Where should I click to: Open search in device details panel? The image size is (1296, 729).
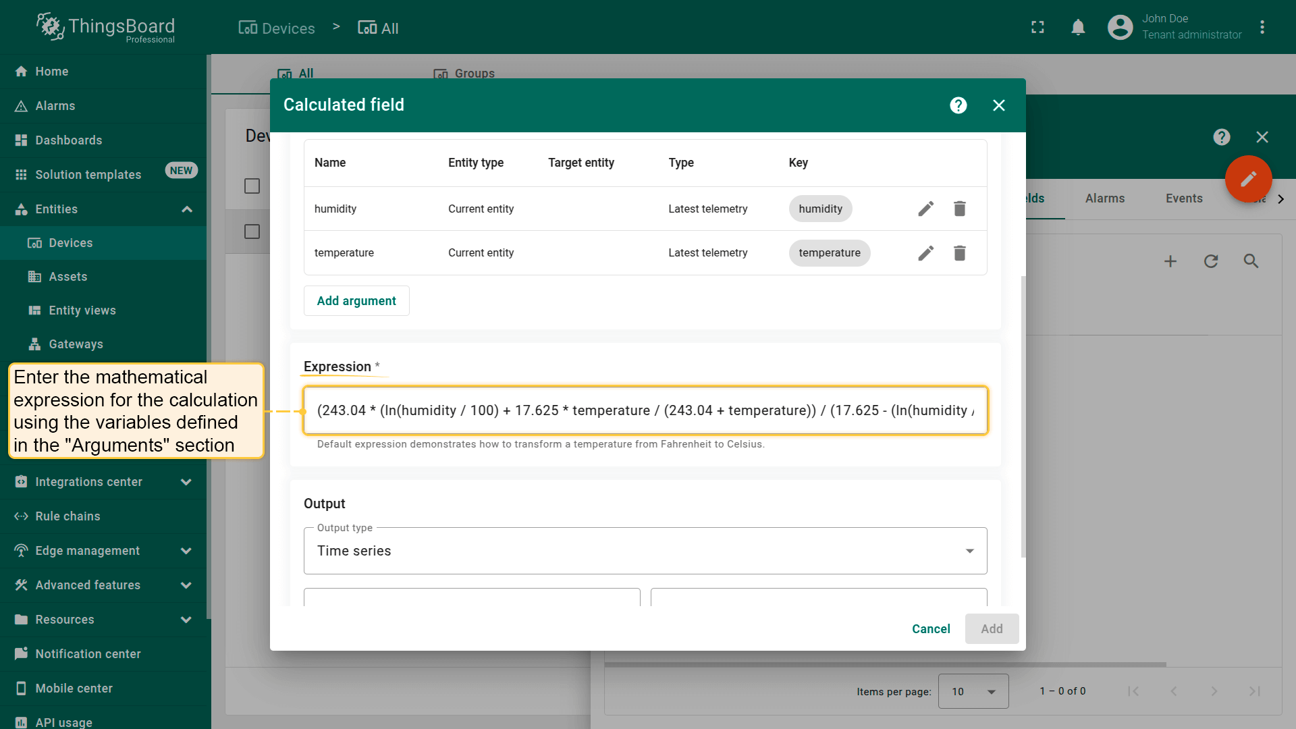(1251, 261)
